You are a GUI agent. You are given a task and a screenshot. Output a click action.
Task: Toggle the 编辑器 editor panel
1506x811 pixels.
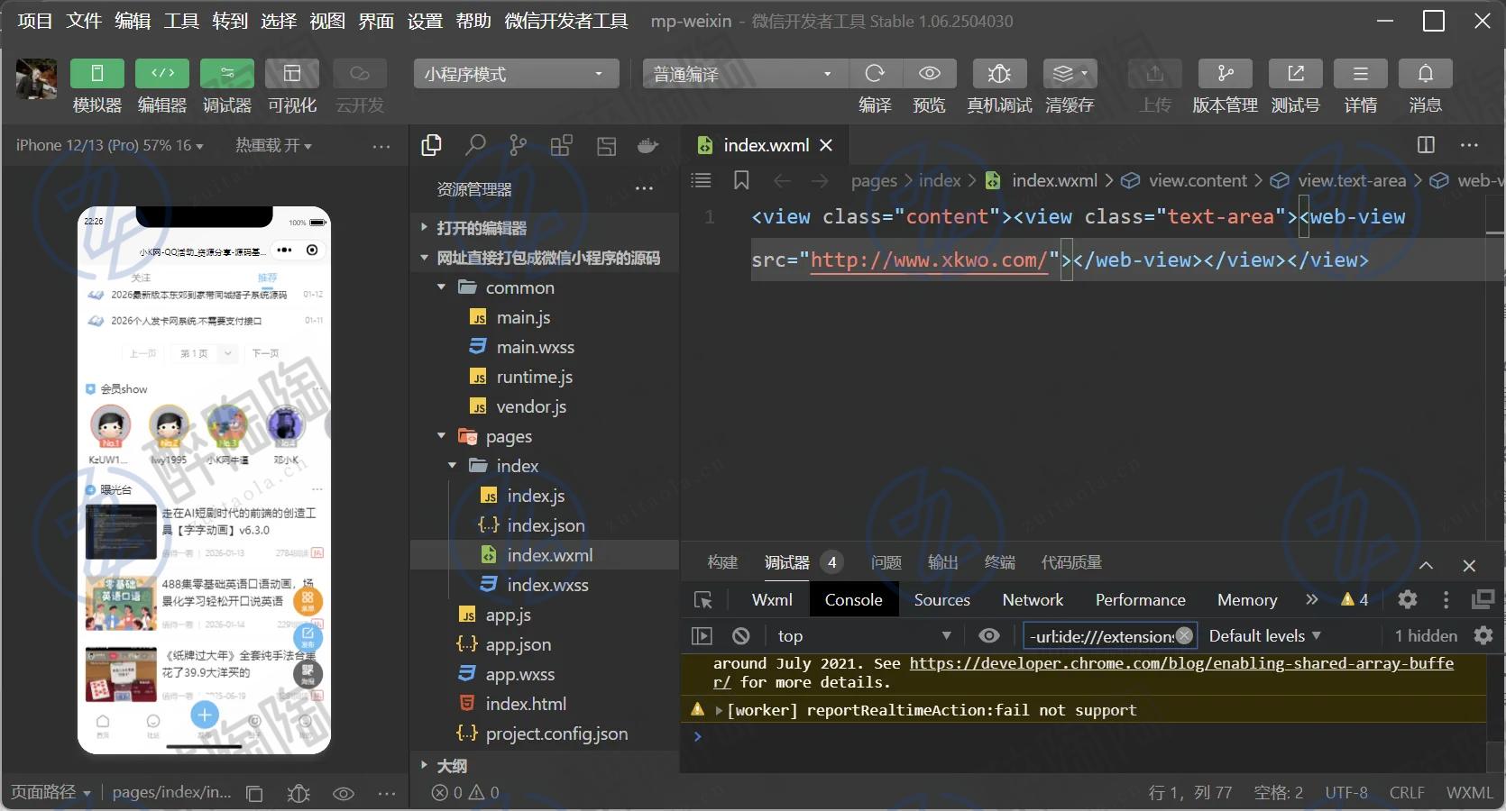(x=162, y=74)
